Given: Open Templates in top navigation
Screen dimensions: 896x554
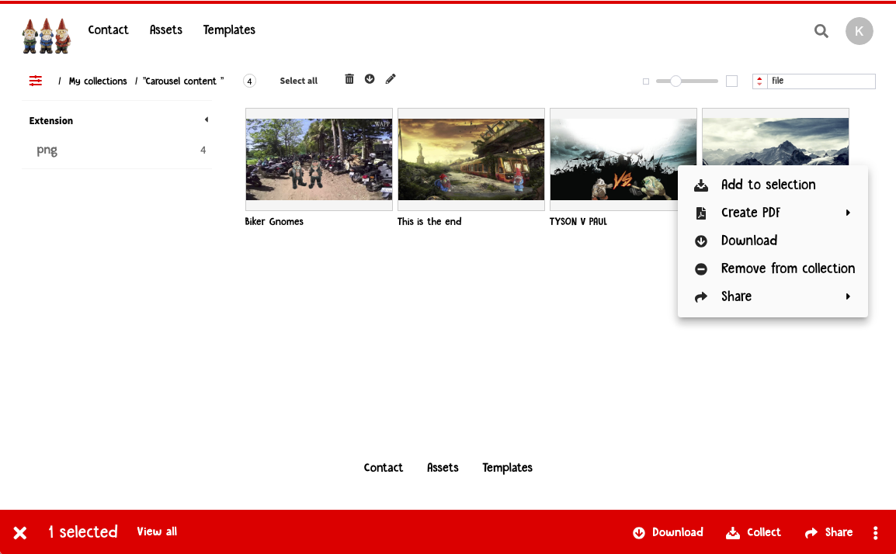Looking at the screenshot, I should [x=229, y=29].
